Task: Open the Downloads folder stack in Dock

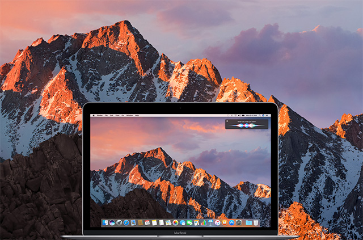Action: pos(248,222)
